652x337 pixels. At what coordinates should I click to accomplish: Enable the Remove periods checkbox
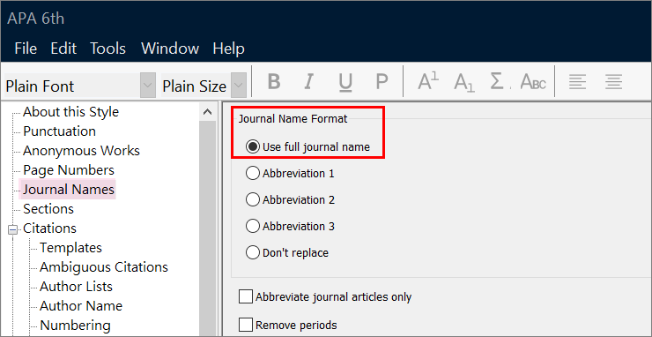coord(246,325)
